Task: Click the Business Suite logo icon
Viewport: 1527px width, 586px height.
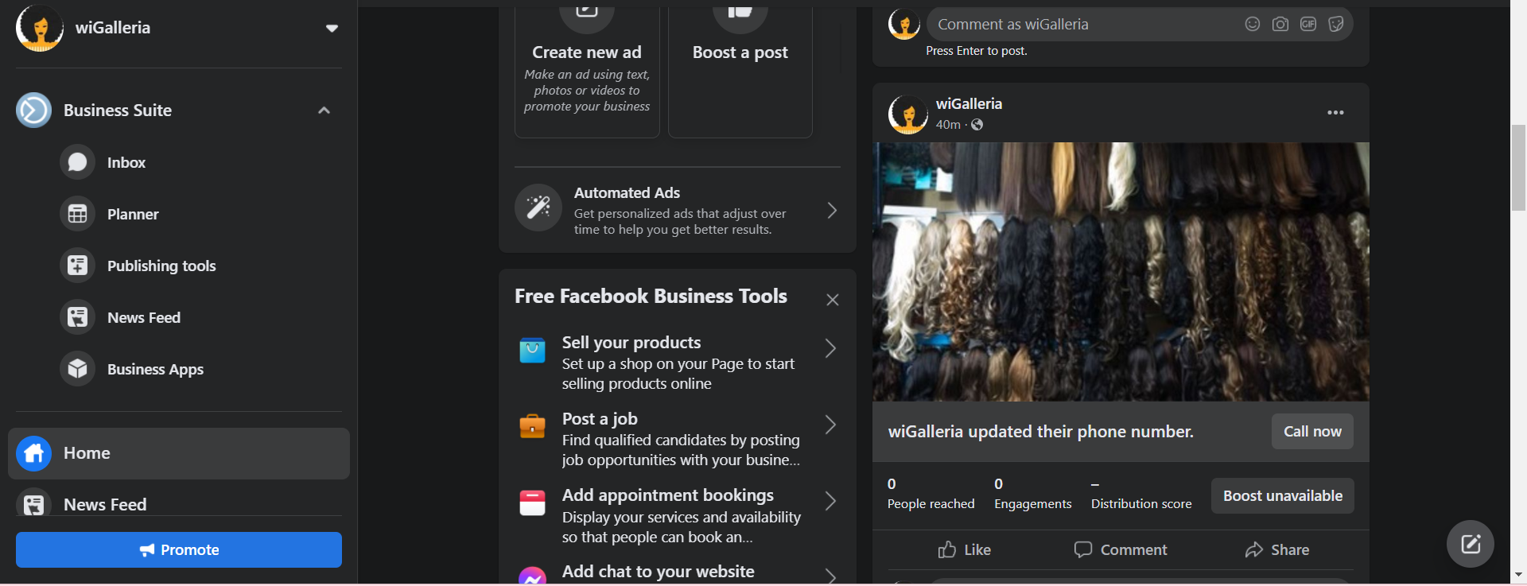Action: pos(33,111)
